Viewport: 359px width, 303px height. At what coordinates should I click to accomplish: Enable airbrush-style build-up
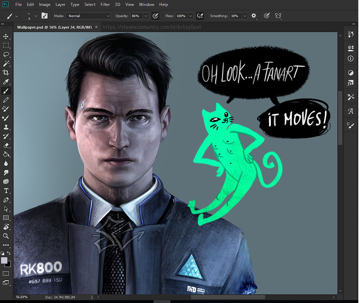pos(200,16)
